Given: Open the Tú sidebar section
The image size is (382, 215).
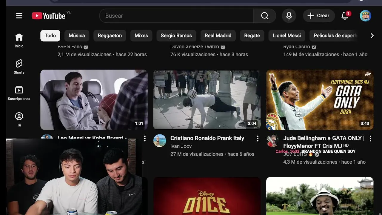Looking at the screenshot, I should coord(19,119).
